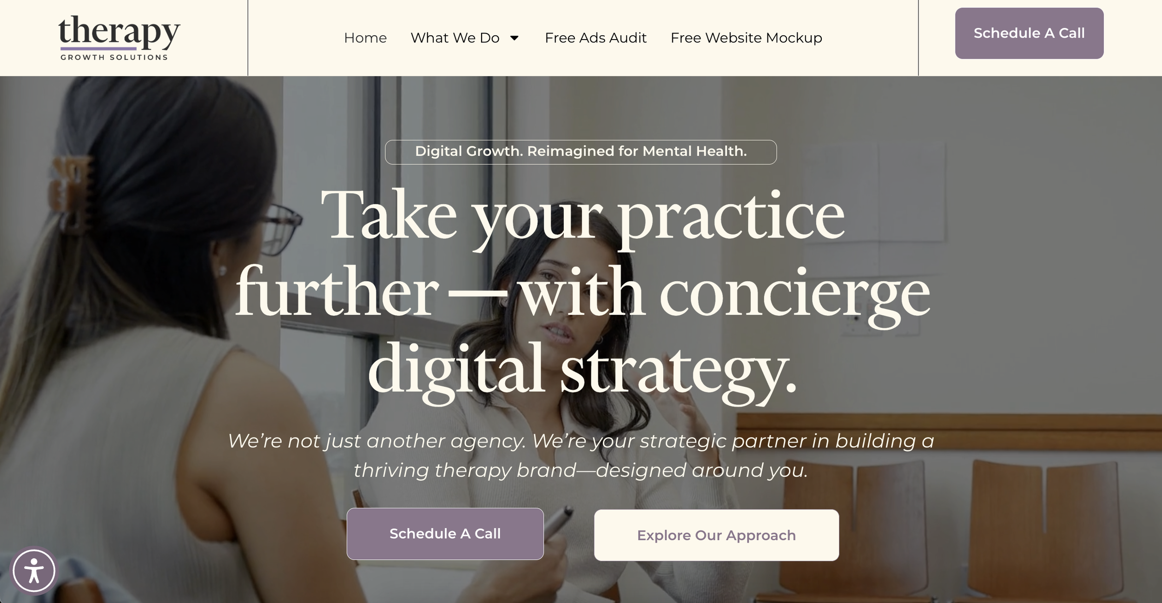Open the accessibility options widget
This screenshot has width=1162, height=603.
(34, 570)
